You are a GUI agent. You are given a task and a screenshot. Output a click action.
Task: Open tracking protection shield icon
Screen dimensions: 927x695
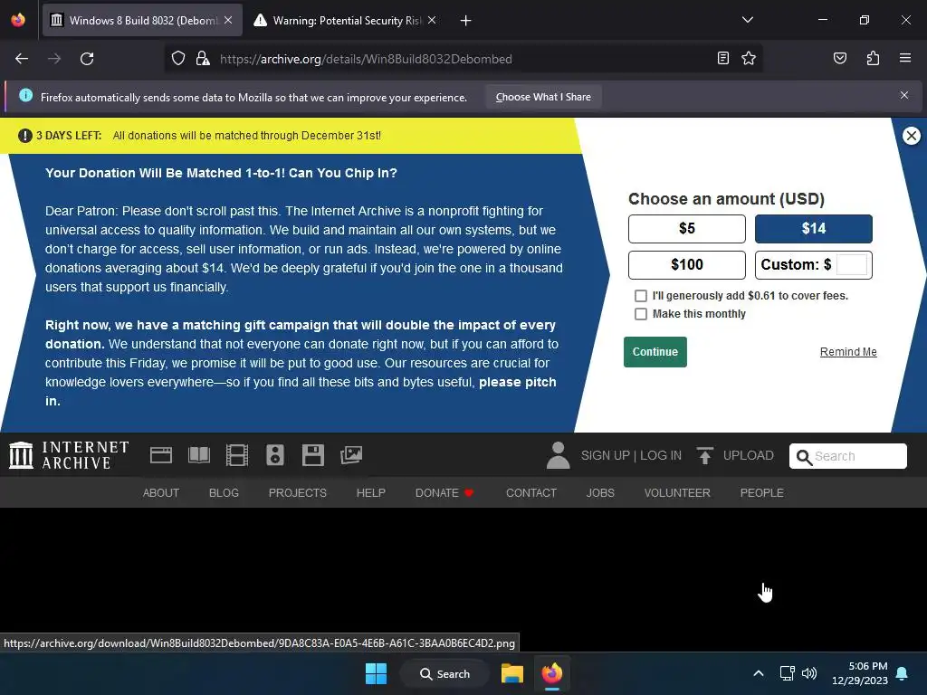point(178,59)
